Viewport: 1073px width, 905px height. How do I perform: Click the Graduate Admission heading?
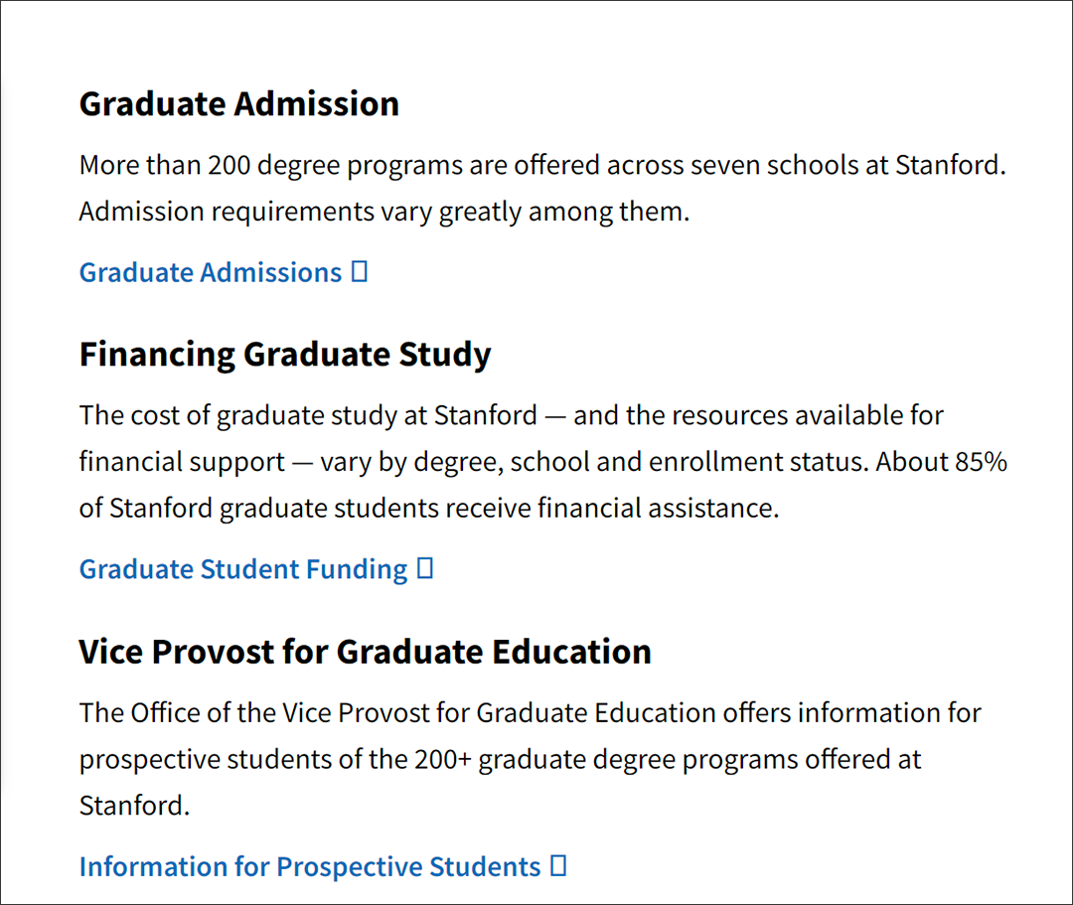click(x=238, y=104)
